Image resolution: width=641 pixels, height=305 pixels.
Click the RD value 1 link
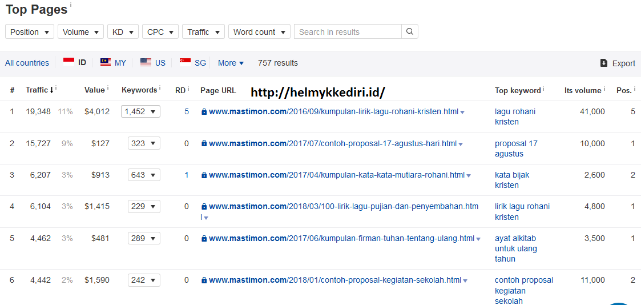click(187, 175)
